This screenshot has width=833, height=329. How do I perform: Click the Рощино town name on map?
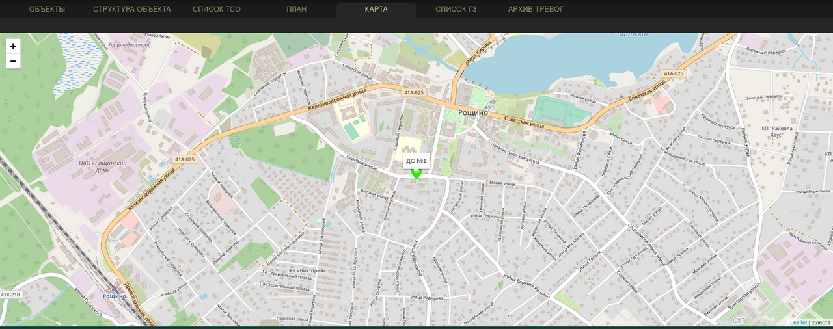click(472, 112)
